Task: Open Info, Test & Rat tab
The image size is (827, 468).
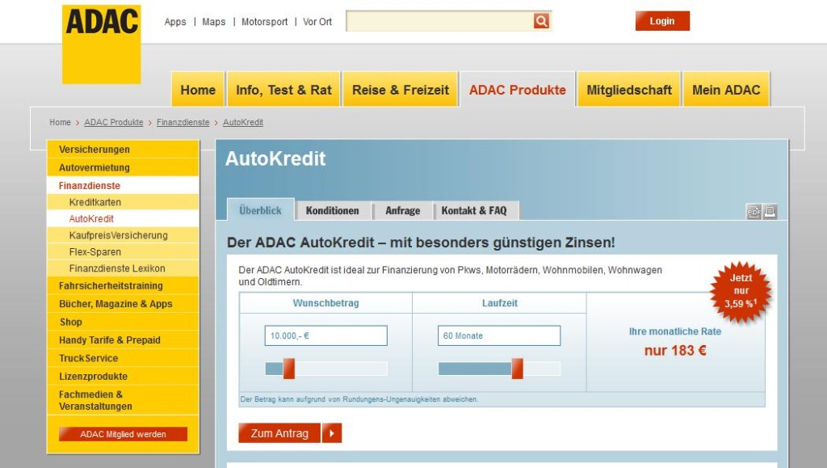Action: [283, 90]
